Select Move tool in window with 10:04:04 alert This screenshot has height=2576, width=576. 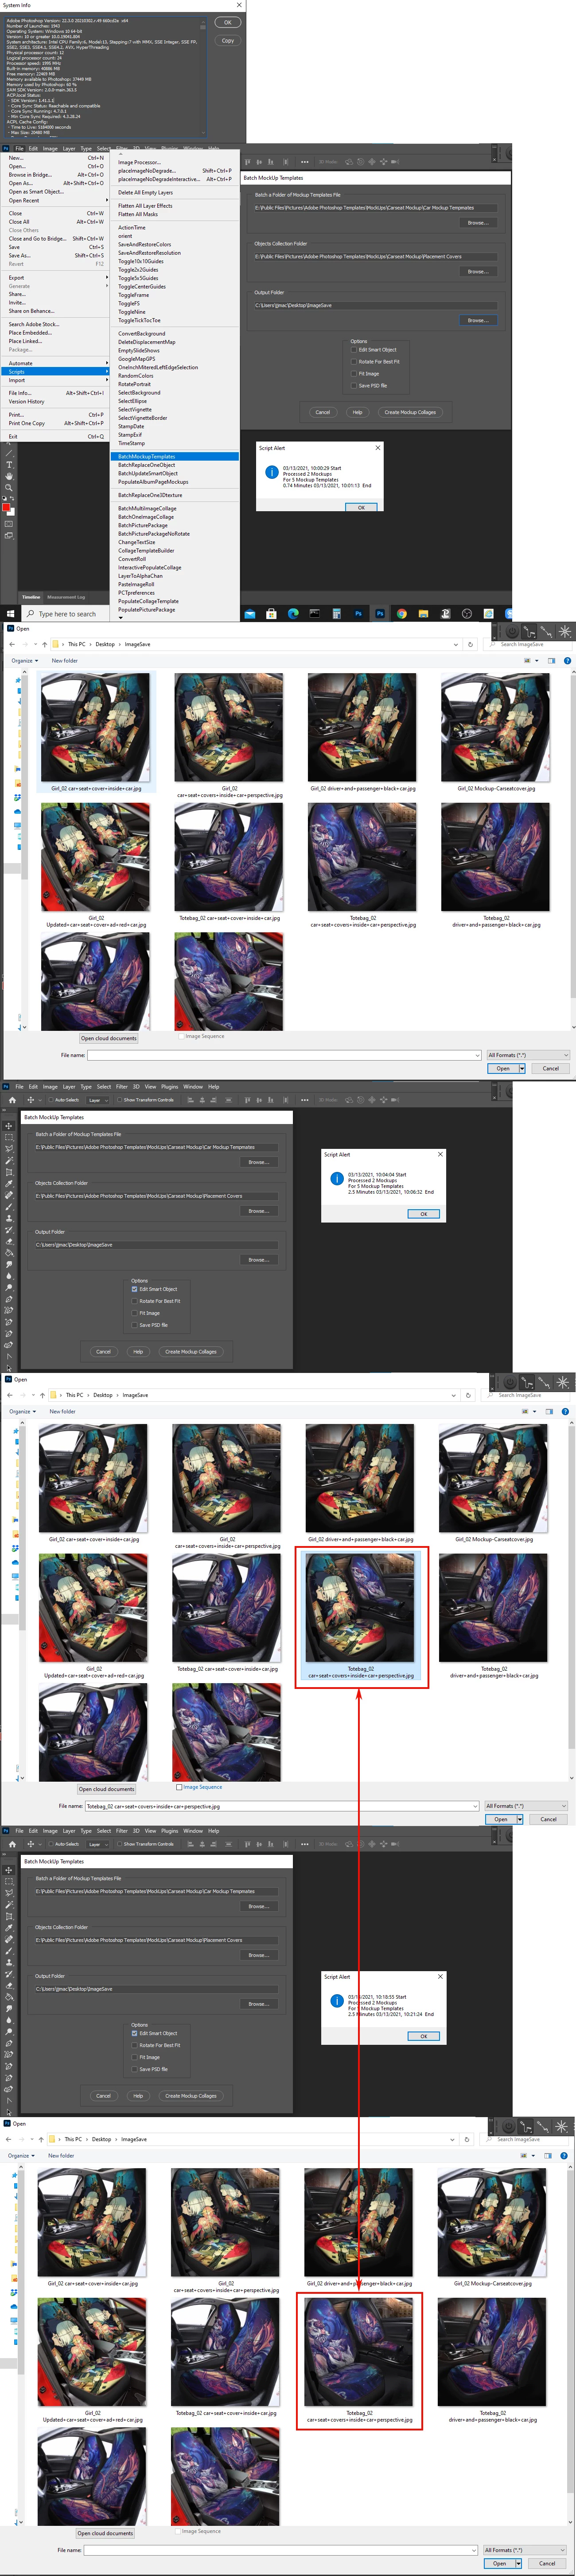(9, 1126)
